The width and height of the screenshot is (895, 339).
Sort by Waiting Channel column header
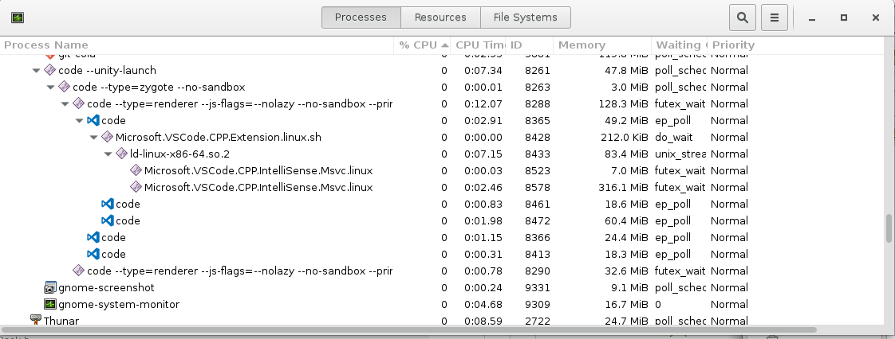click(680, 45)
